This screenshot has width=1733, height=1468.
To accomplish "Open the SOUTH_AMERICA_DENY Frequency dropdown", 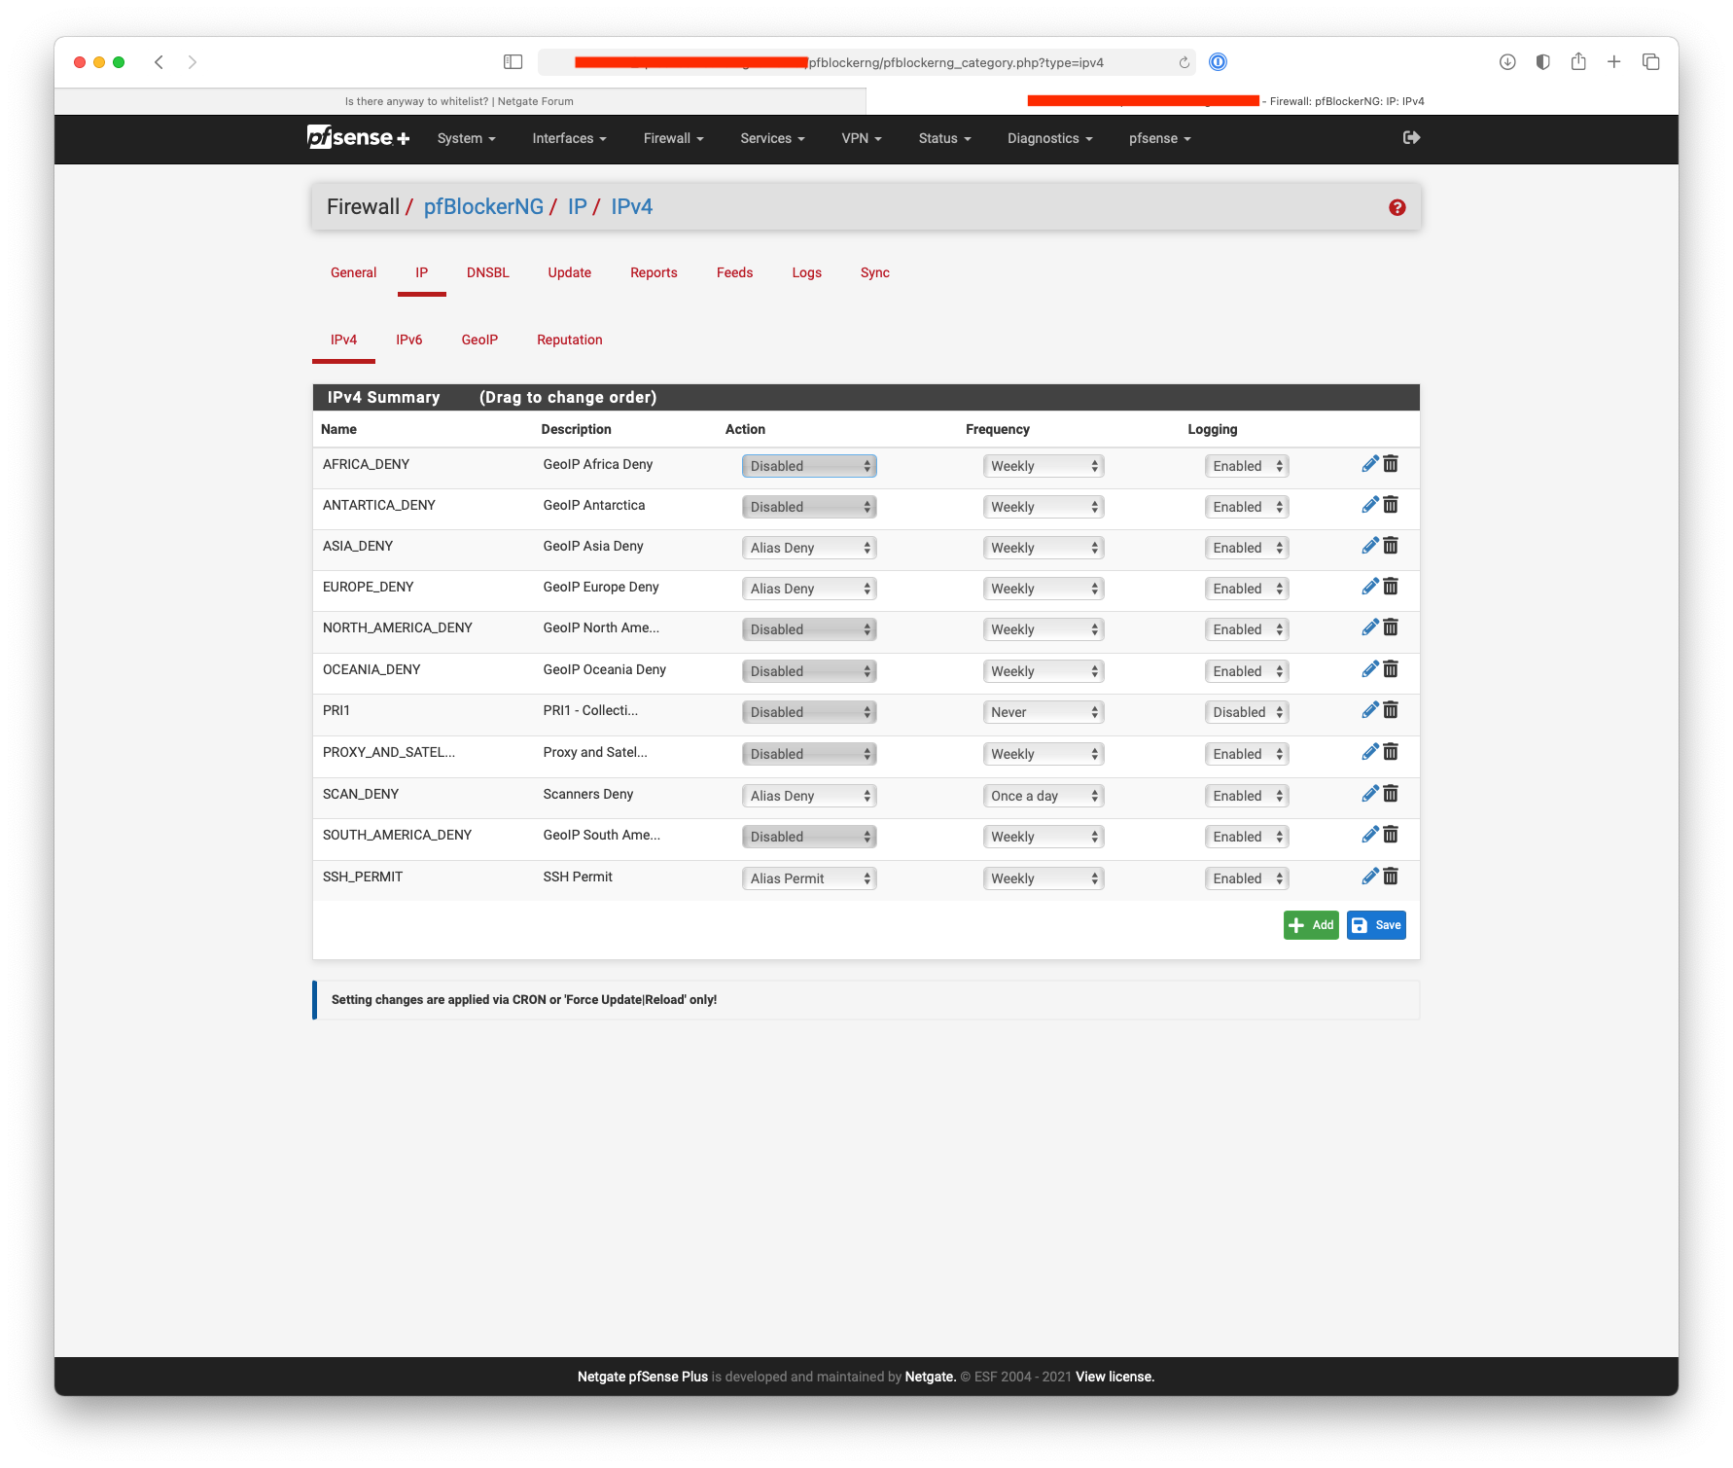I will [x=1043, y=837].
